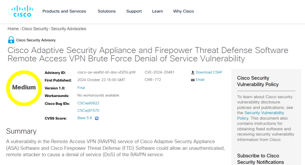Click the Cisco Bug IDs: label

pos(57,104)
